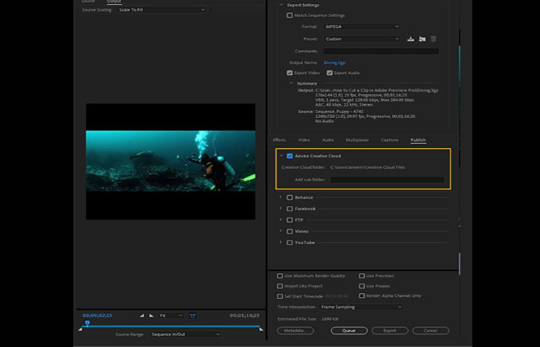Enable Match Sequence Settings checkbox
The width and height of the screenshot is (540, 347).
click(289, 15)
